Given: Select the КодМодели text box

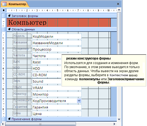Looking at the screenshot, I should click(57, 36).
